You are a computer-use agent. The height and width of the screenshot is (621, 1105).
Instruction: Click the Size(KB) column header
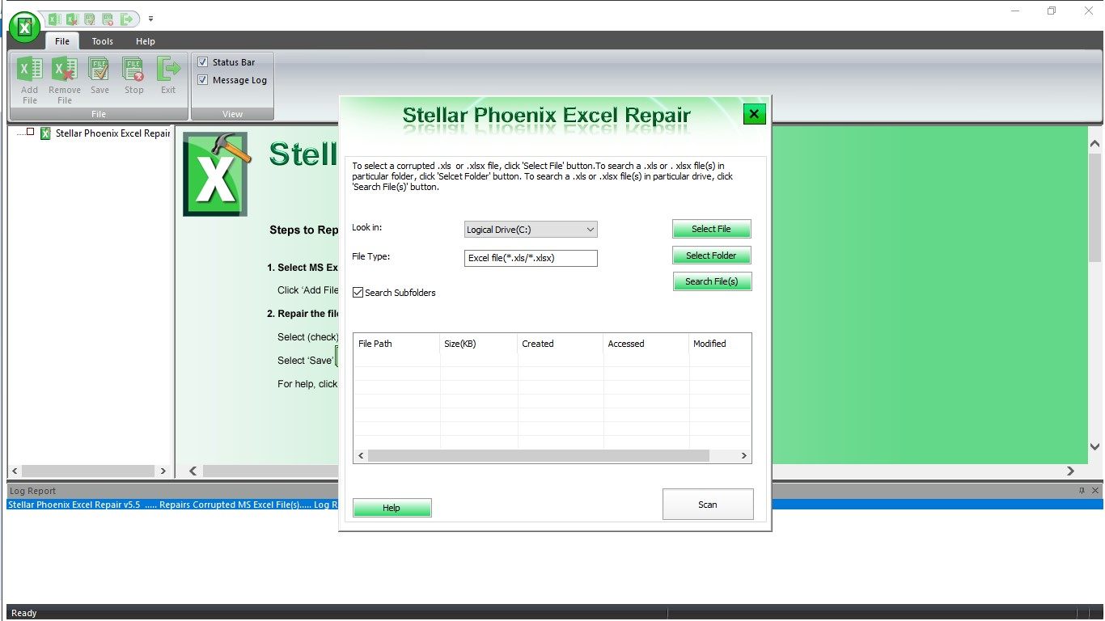[479, 344]
